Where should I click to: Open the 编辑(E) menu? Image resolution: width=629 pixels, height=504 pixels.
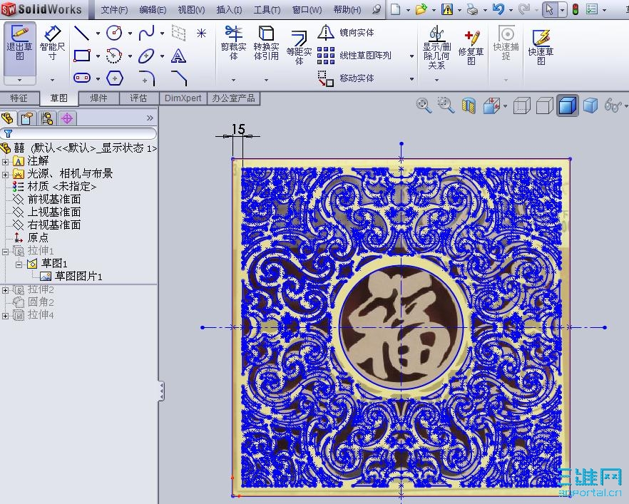(x=153, y=9)
